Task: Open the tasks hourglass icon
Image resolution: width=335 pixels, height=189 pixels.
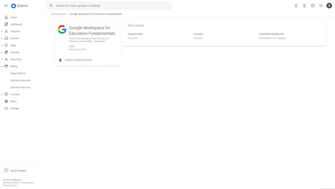Action: click(x=304, y=6)
